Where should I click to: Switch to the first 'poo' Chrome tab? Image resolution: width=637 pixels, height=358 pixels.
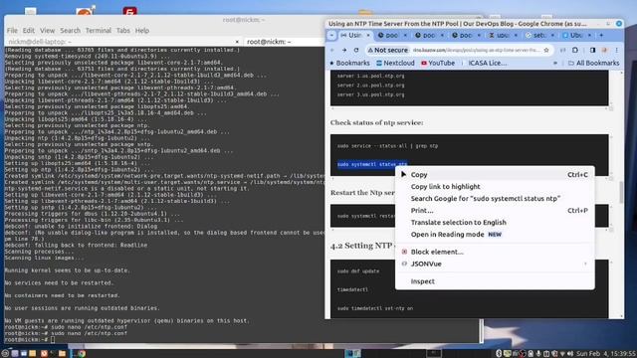pos(392,36)
